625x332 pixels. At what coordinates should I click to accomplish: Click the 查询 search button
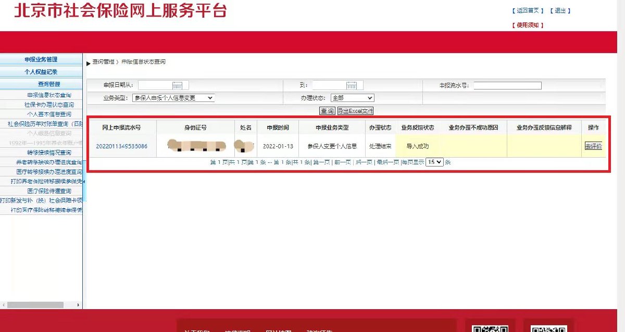(327, 111)
